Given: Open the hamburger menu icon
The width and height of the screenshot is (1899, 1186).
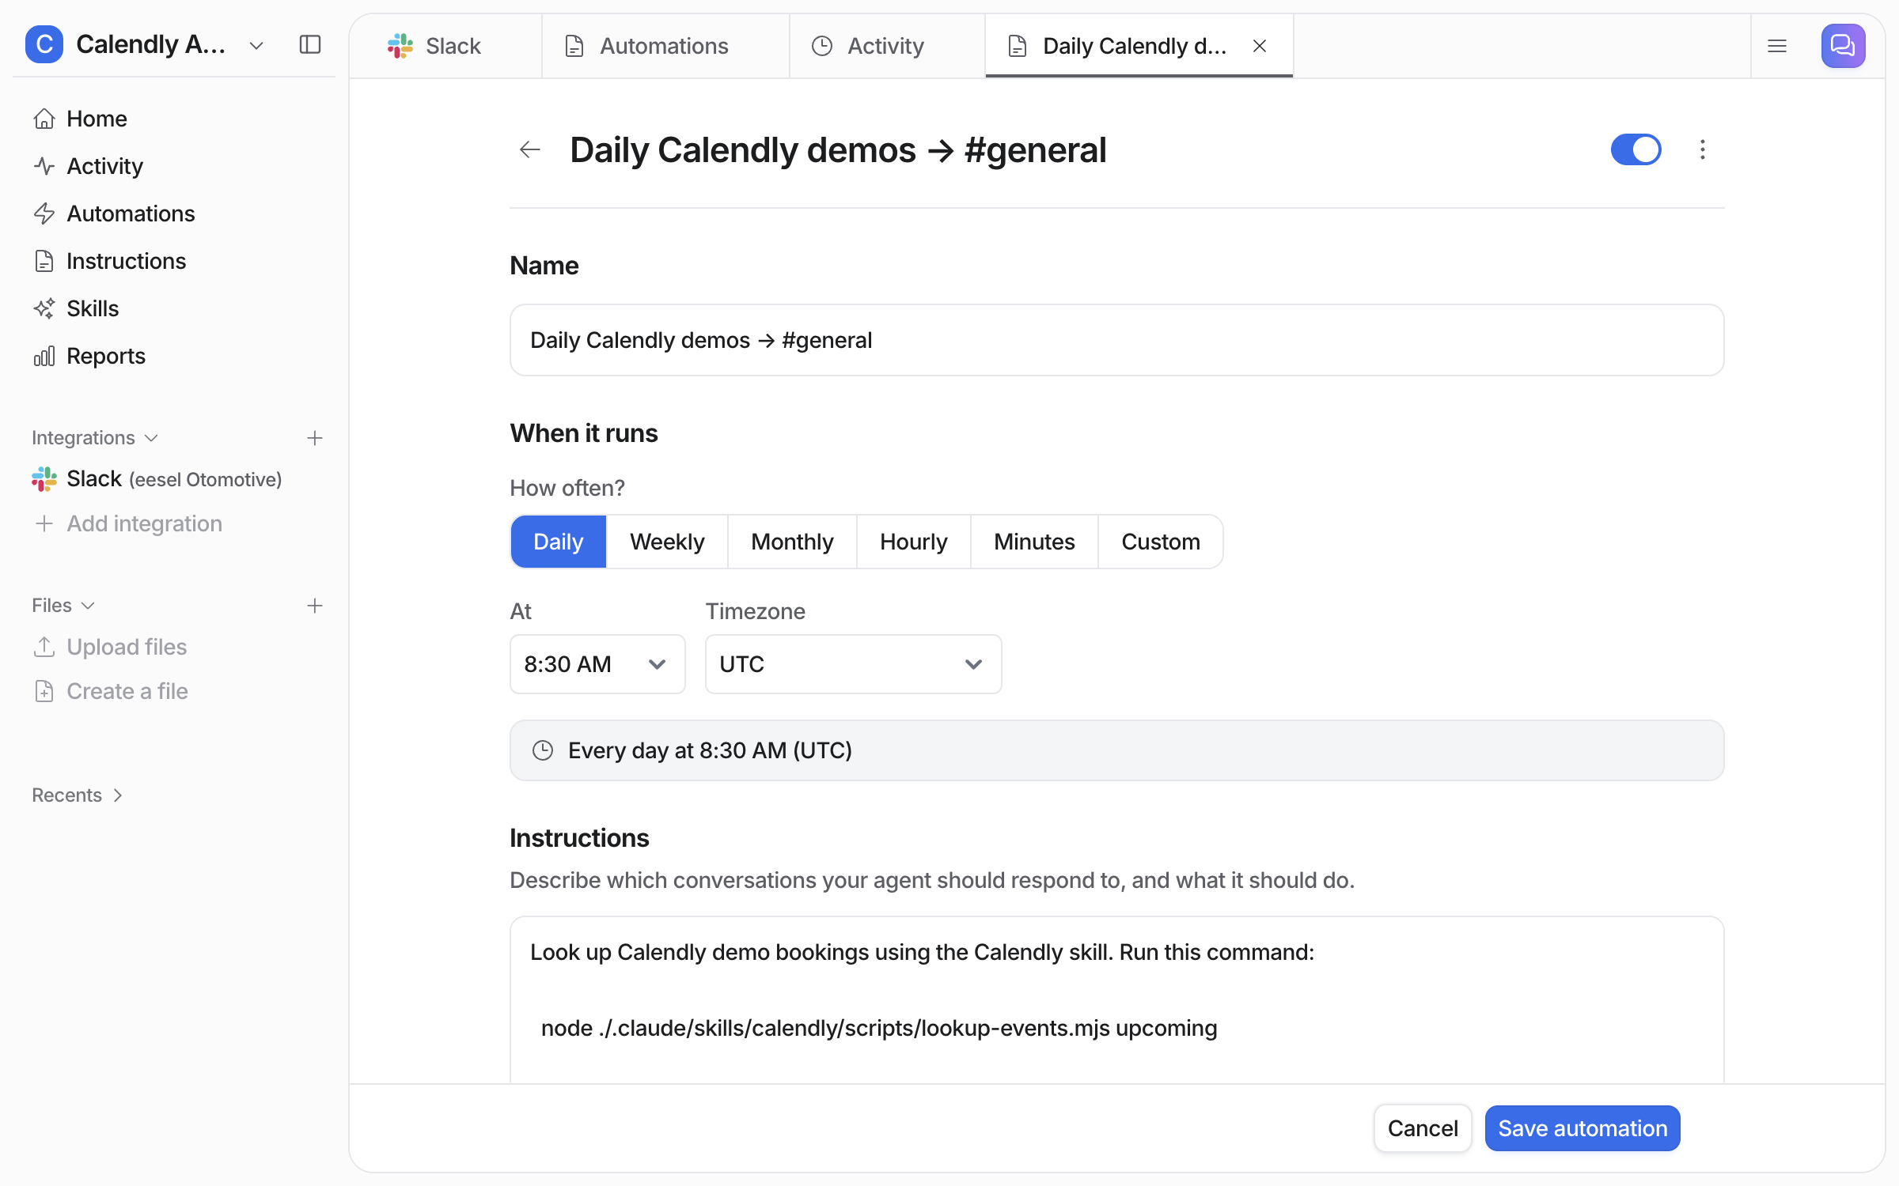Looking at the screenshot, I should [x=1777, y=46].
